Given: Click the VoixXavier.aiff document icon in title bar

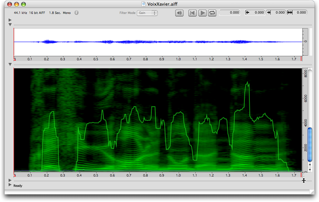Looking at the screenshot, I should tap(143, 3).
